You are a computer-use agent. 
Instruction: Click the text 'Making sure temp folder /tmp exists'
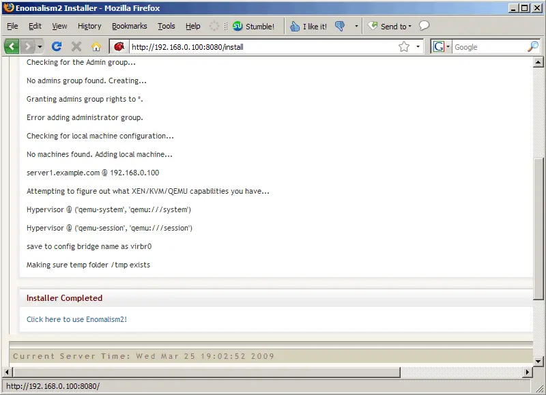[88, 265]
